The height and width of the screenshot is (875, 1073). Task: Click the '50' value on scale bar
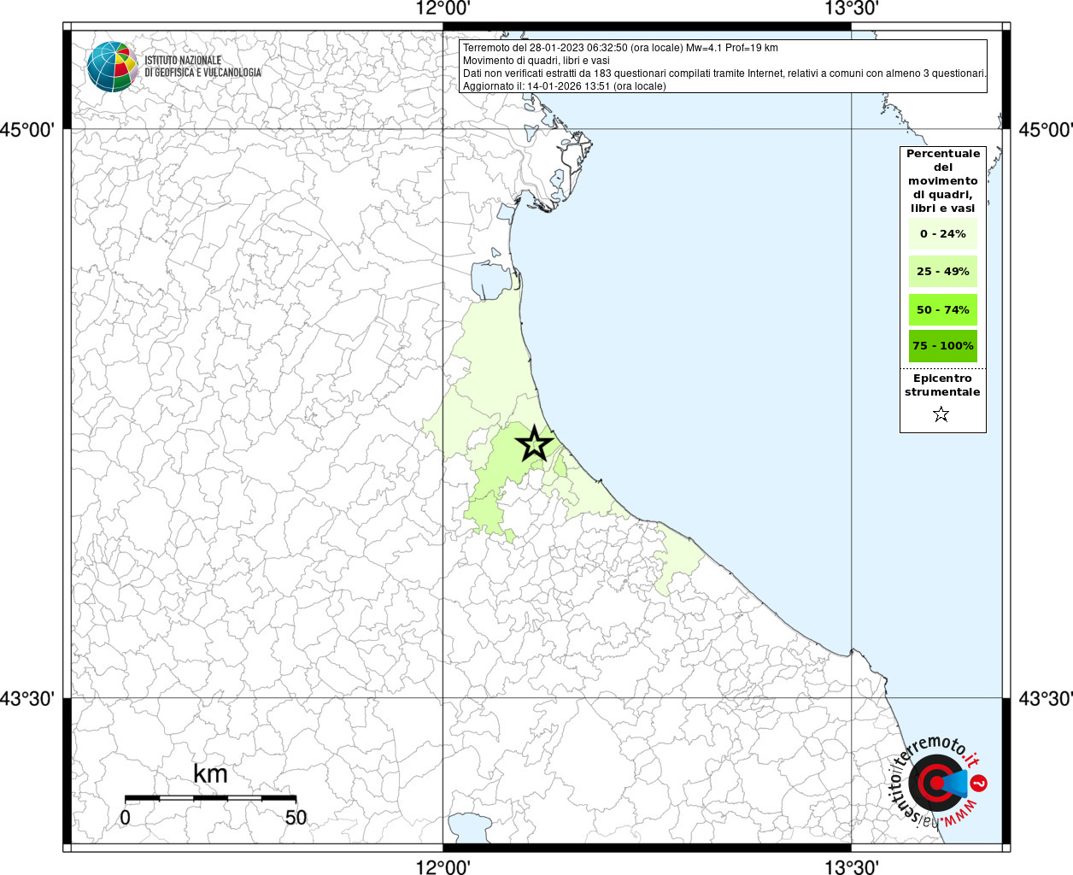pyautogui.click(x=296, y=817)
